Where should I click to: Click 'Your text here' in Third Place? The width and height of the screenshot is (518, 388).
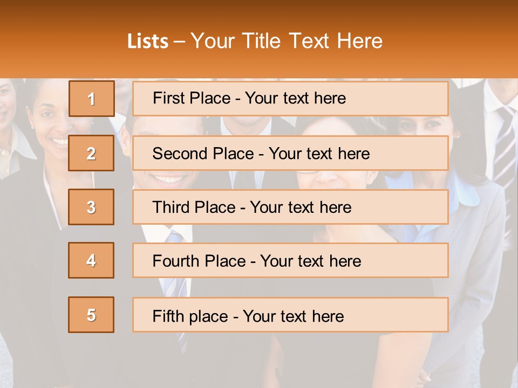(x=301, y=207)
